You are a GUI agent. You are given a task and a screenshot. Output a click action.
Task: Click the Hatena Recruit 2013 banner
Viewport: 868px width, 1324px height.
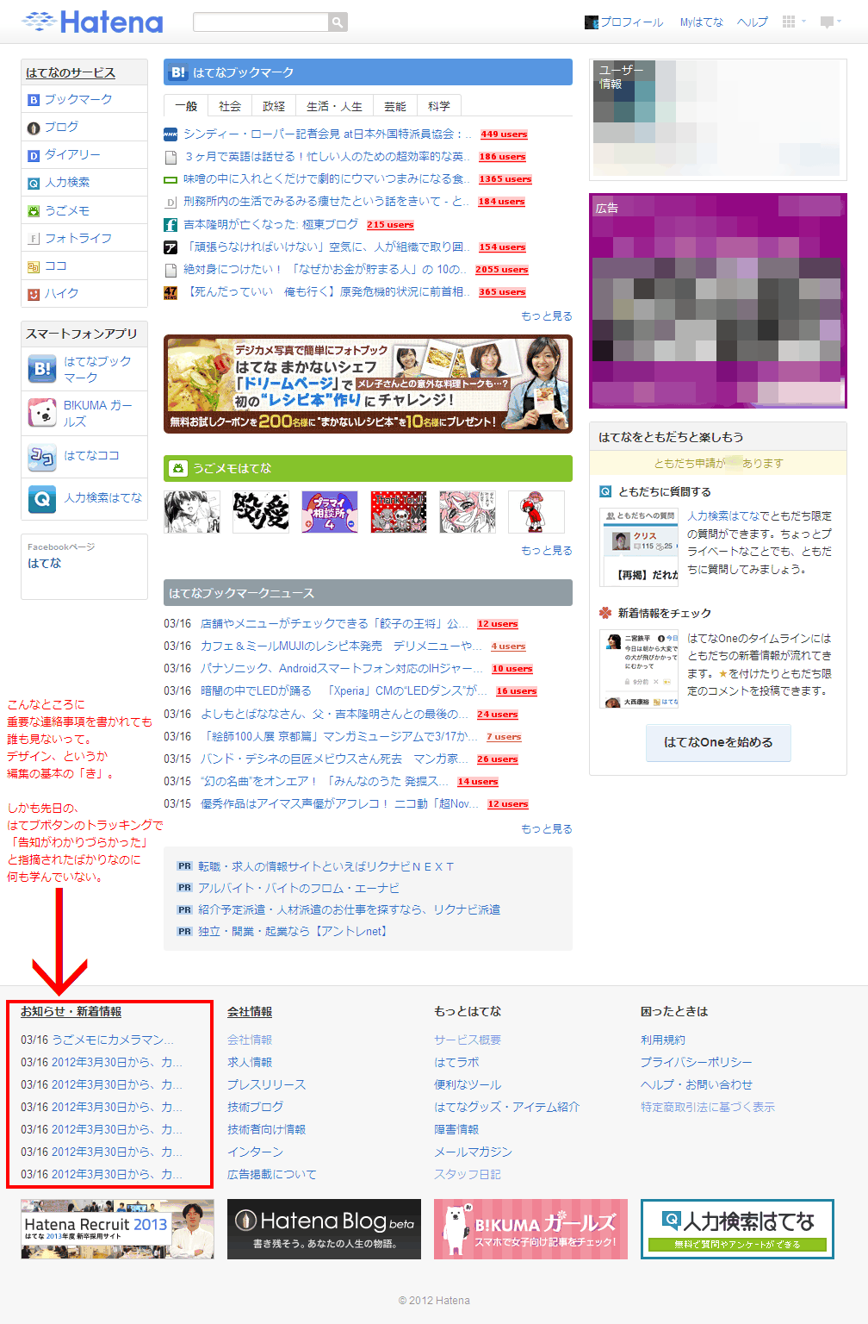(x=117, y=1229)
